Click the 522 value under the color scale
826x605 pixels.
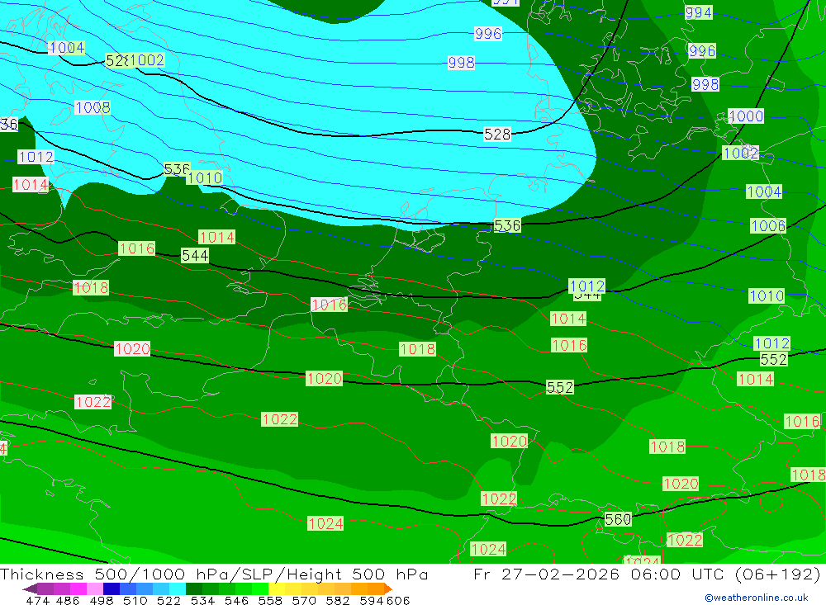169,601
